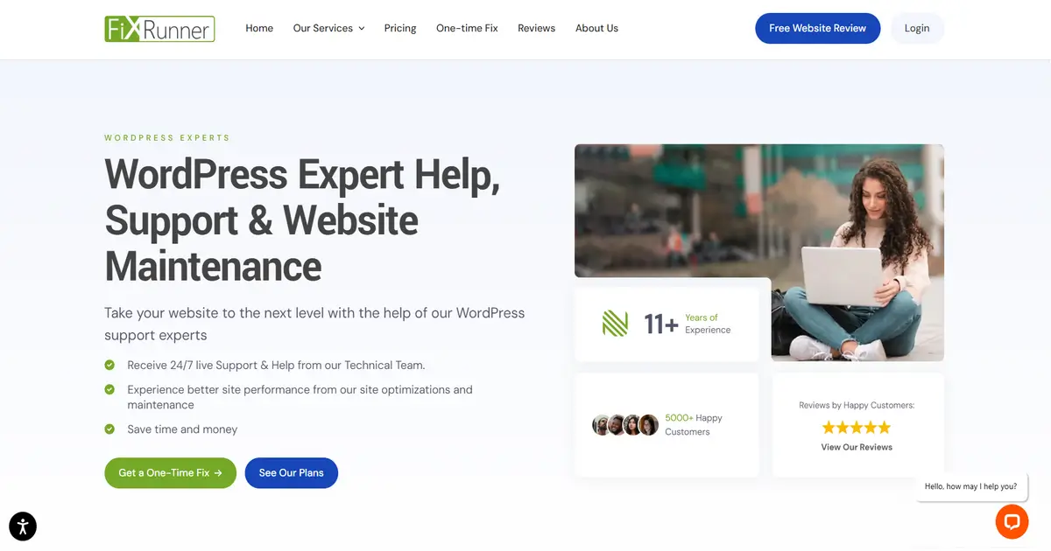
Task: Click green checkmark beside Experience better site performance
Action: click(x=109, y=389)
